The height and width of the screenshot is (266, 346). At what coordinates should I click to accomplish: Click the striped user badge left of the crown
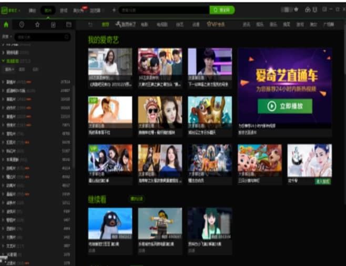click(287, 9)
